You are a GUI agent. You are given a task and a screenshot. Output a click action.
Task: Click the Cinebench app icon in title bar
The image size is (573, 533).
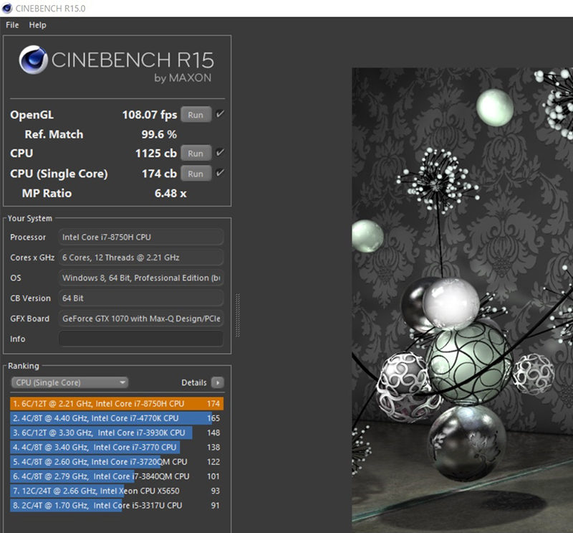point(7,8)
